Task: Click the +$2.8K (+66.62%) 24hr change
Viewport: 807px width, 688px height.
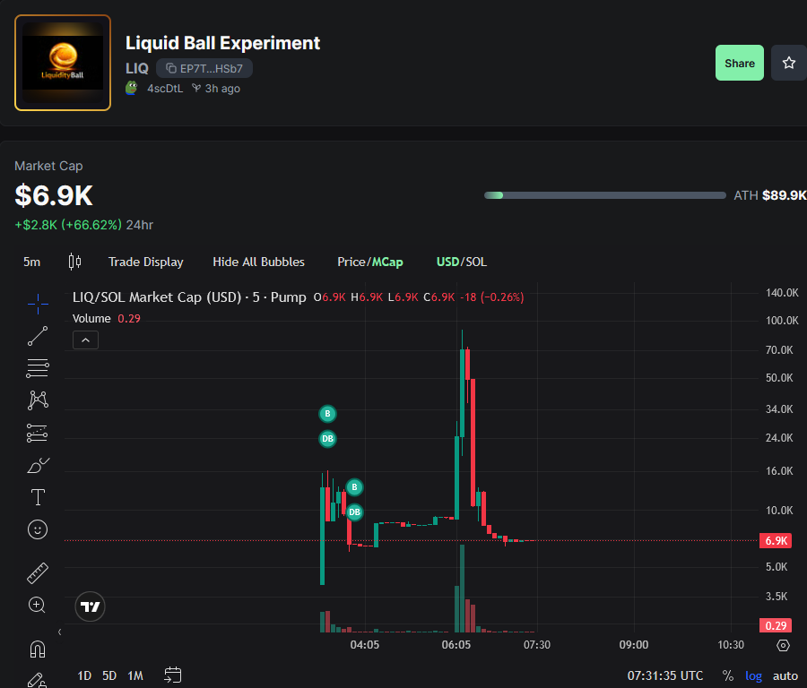Action: tap(84, 225)
